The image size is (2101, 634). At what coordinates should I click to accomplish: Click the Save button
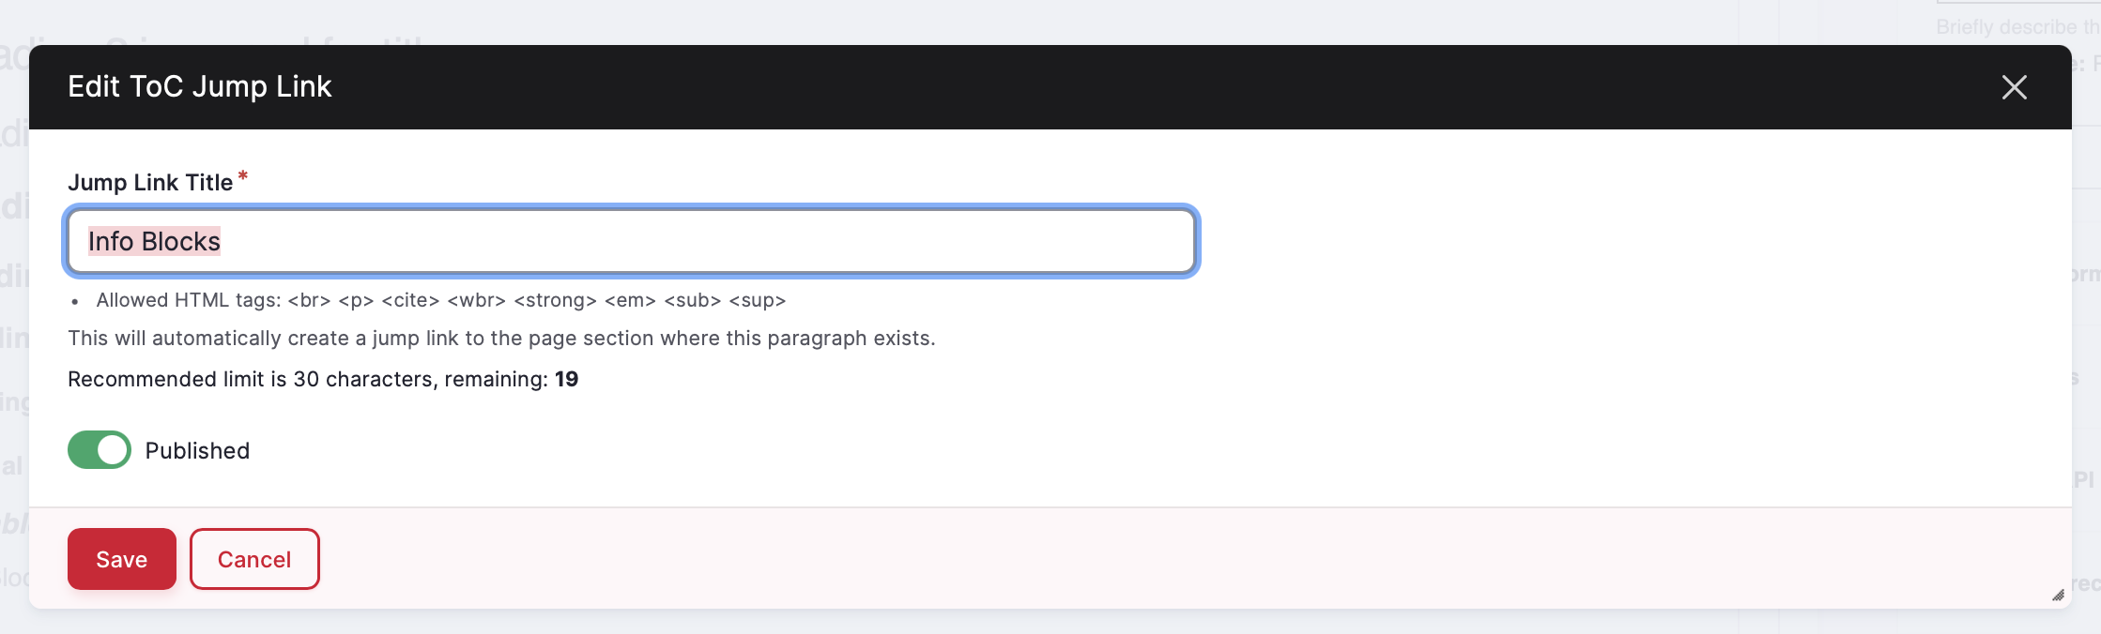(122, 559)
